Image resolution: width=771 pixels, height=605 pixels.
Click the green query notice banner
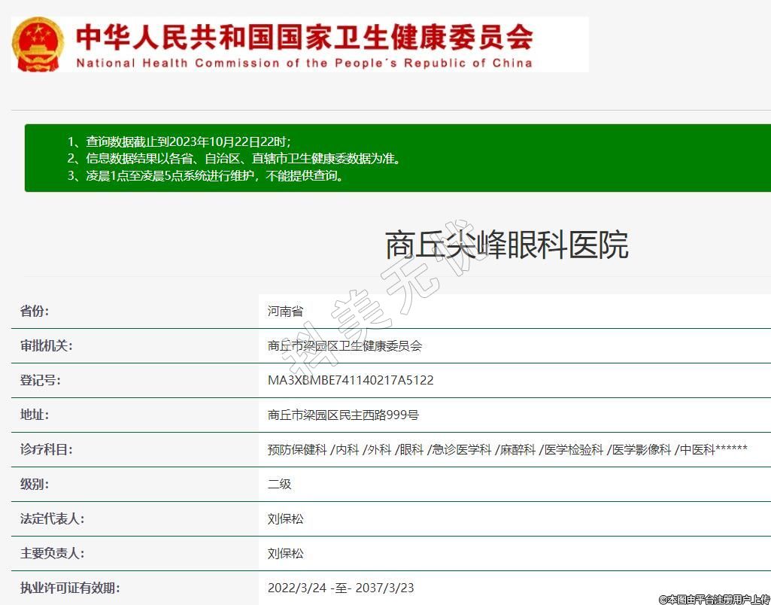[397, 158]
